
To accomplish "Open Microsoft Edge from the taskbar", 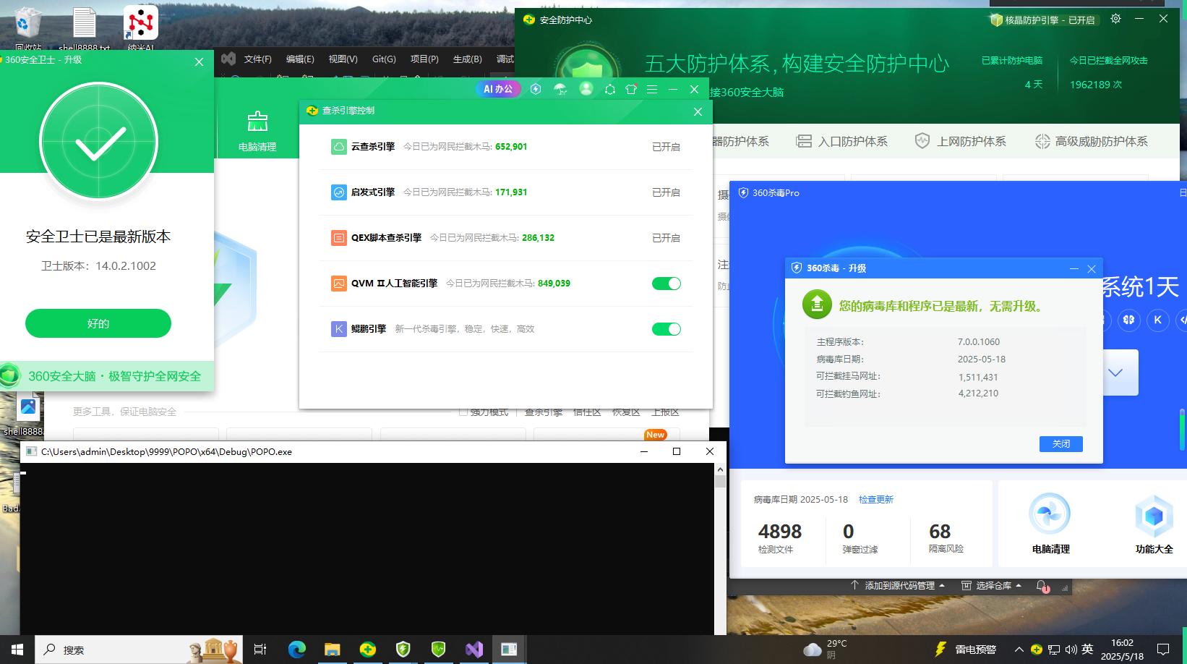I will (297, 650).
